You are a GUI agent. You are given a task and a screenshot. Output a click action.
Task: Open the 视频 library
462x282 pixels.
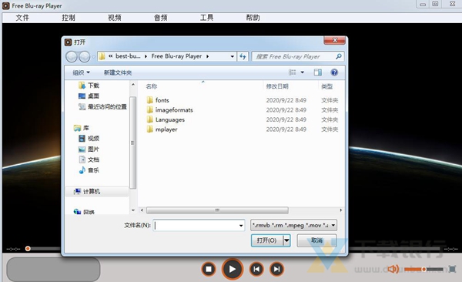89,139
